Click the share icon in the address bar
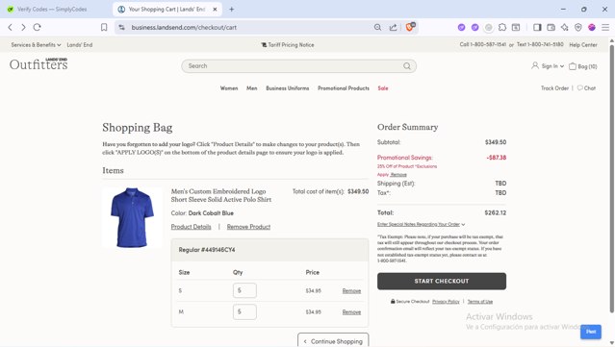This screenshot has width=615, height=347. 393,27
